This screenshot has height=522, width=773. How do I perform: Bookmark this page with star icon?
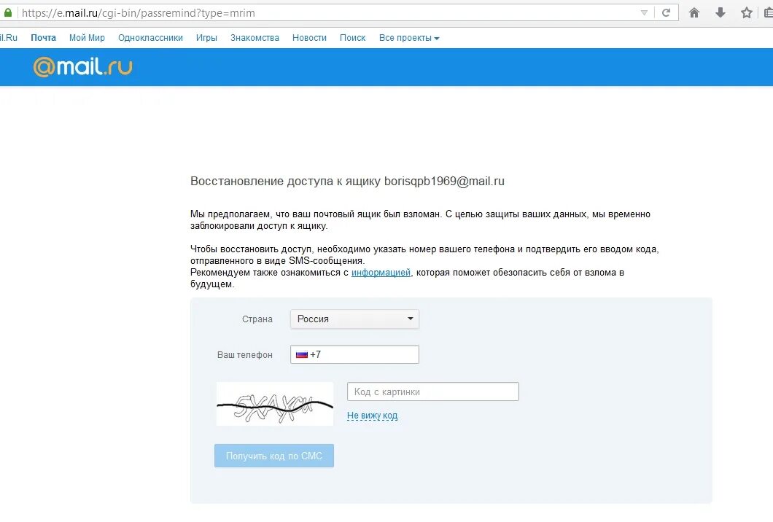pyautogui.click(x=746, y=13)
